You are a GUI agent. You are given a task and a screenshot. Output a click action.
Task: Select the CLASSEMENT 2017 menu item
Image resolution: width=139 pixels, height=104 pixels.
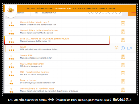[x=62, y=9]
